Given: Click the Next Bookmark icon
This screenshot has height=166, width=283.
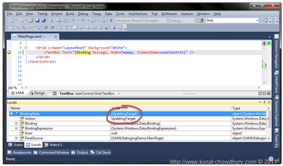Looking at the screenshot, I should 88,28.
